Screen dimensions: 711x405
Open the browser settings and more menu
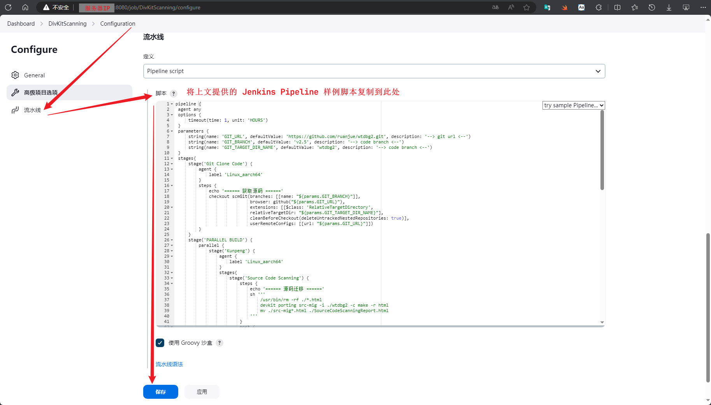(703, 7)
